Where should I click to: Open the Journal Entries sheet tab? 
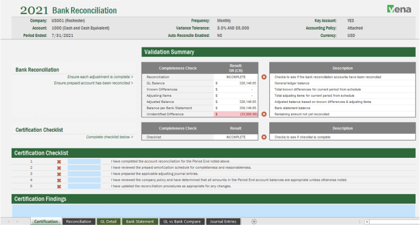pos(223,221)
